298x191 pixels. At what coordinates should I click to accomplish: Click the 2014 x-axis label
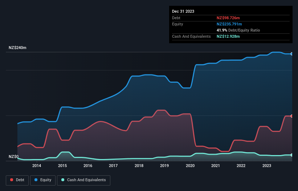tap(37, 166)
